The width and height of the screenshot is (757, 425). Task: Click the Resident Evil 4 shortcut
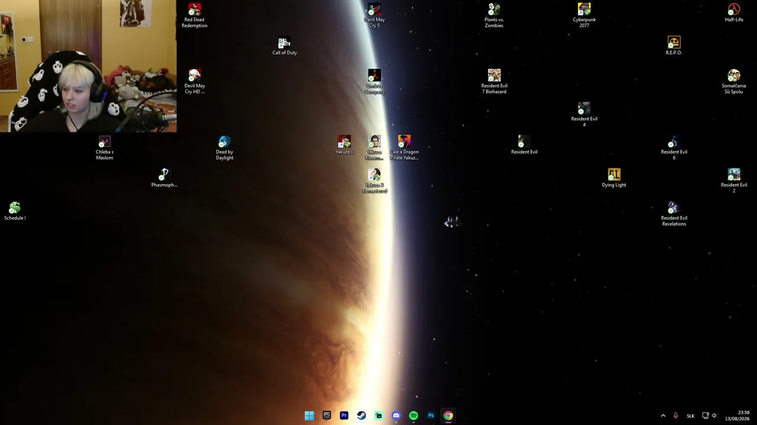(x=584, y=115)
